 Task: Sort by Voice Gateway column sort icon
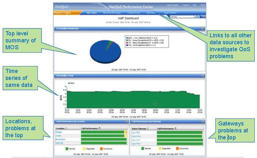point(148,129)
